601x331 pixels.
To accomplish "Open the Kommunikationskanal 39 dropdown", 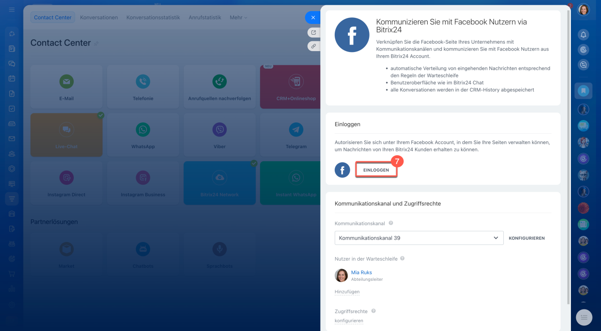I will pyautogui.click(x=419, y=238).
